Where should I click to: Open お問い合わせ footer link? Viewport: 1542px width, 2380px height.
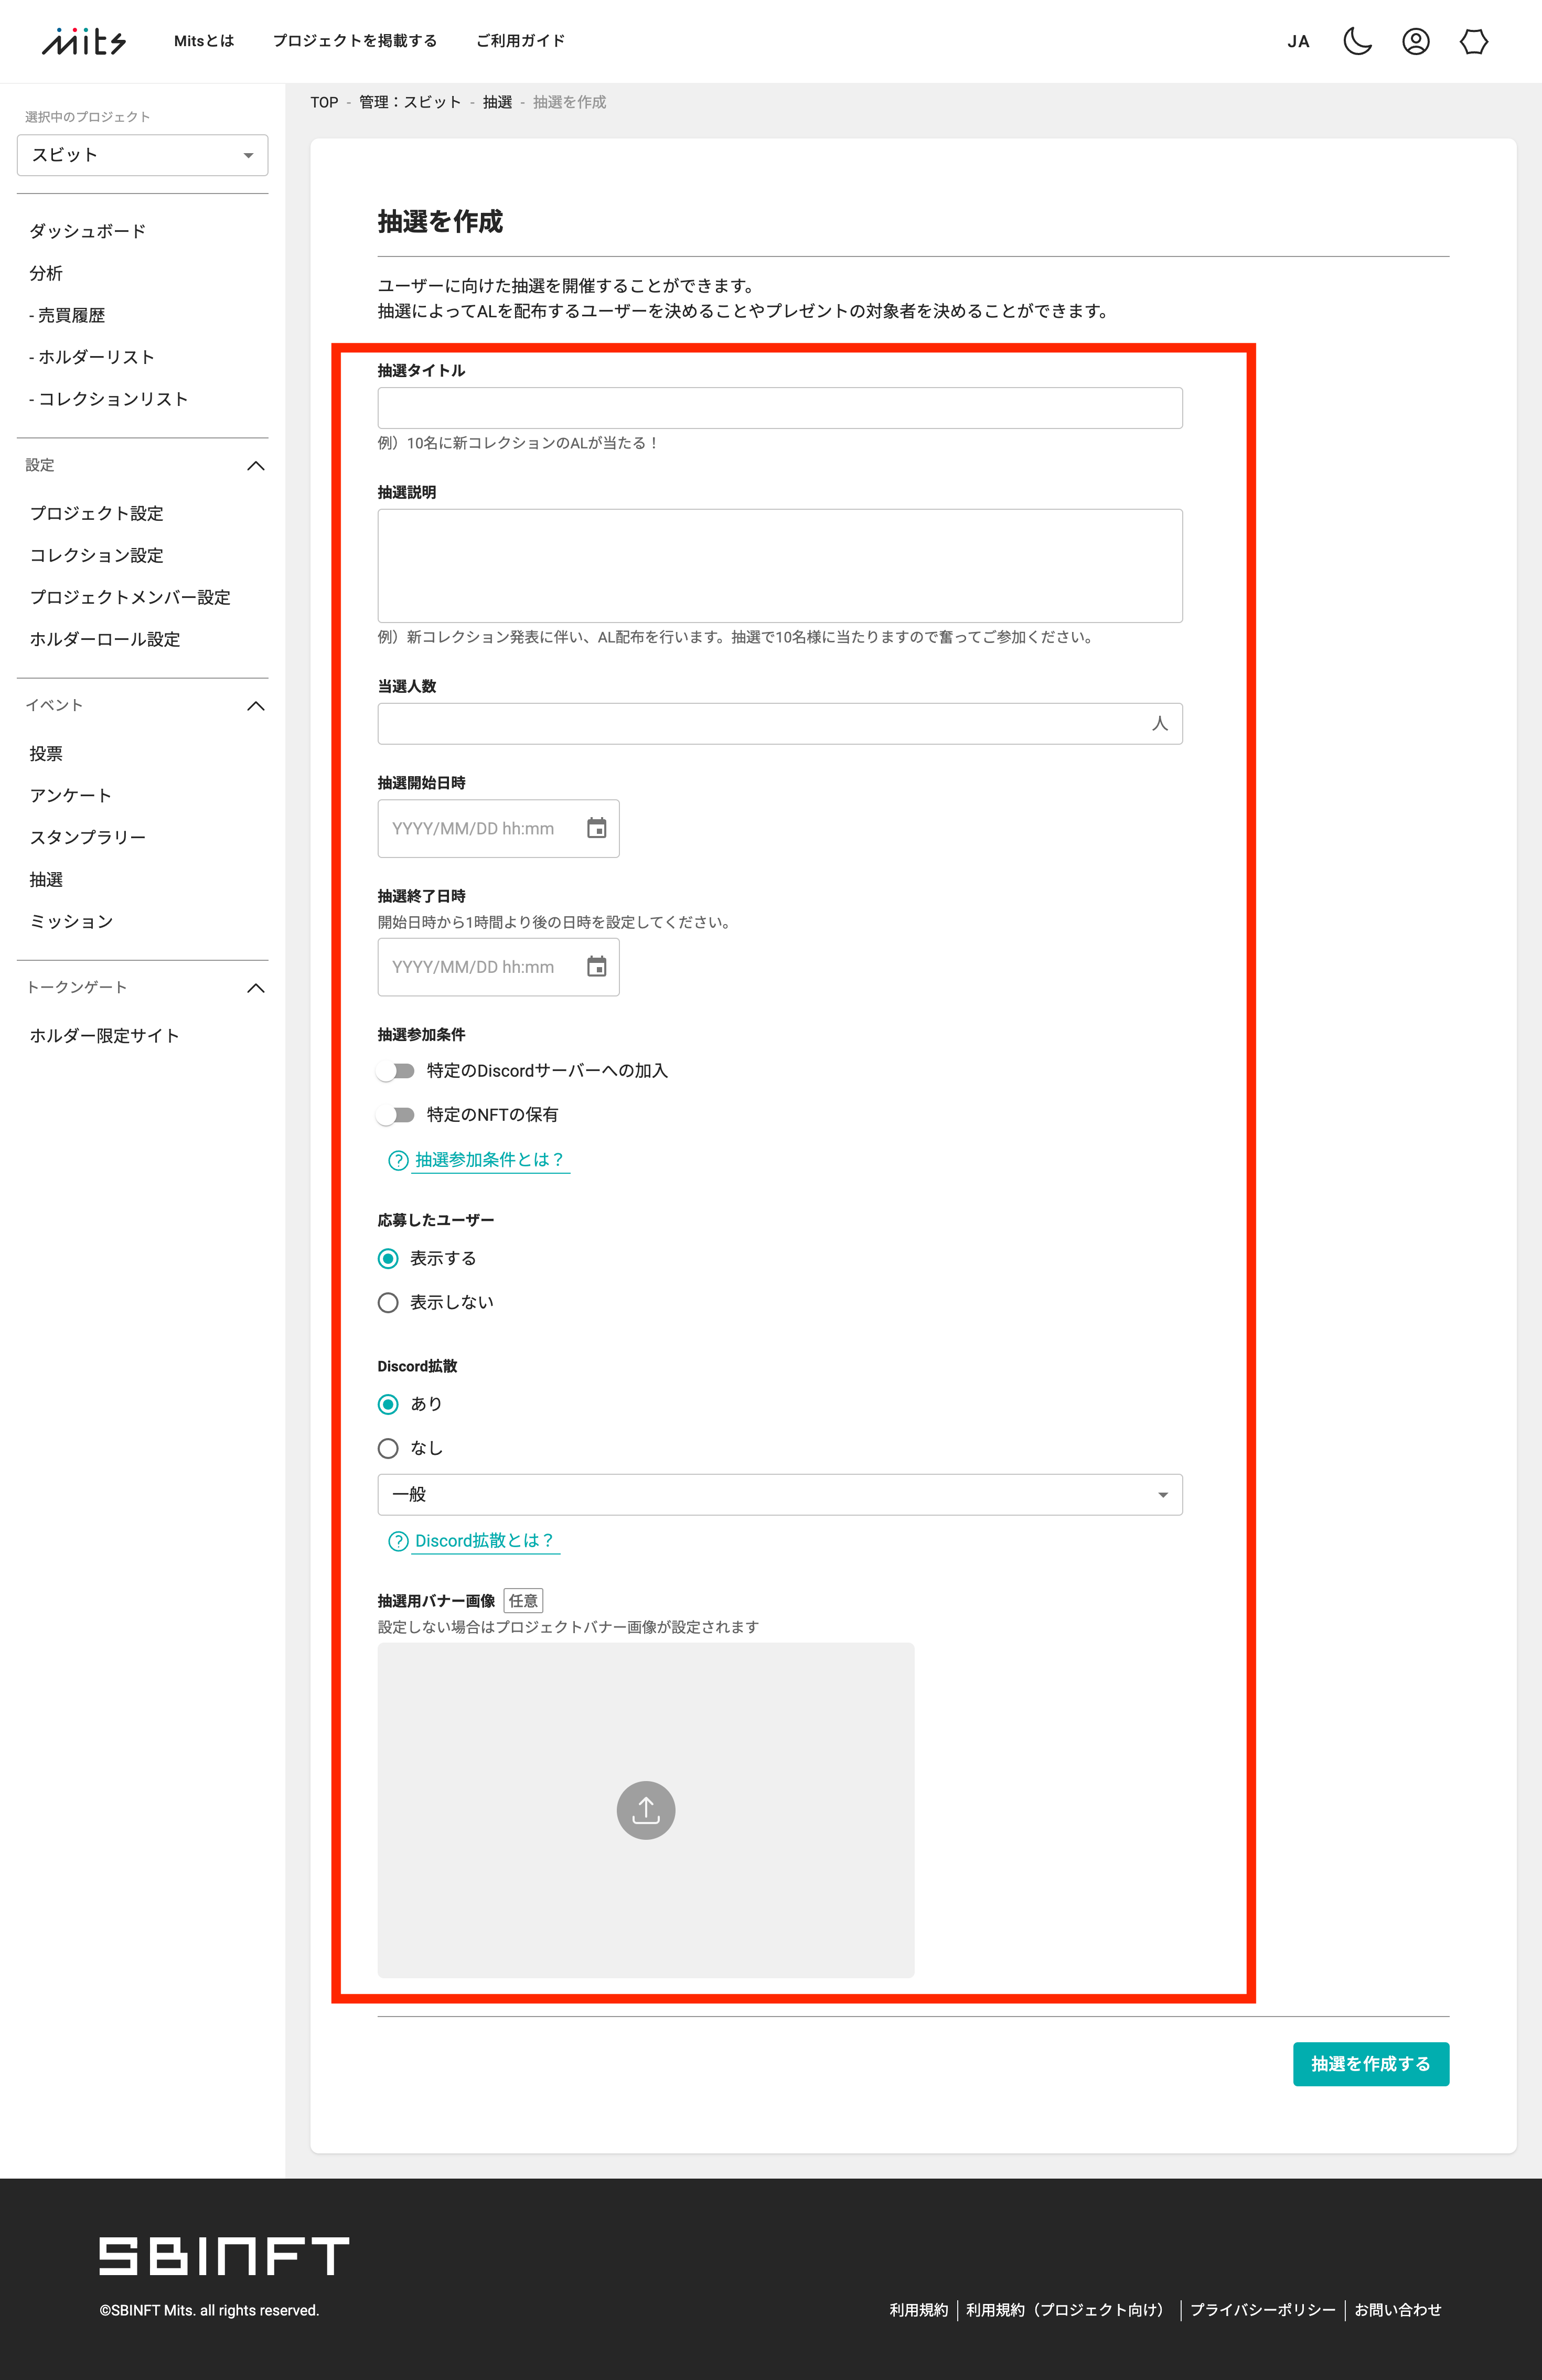(x=1398, y=2310)
